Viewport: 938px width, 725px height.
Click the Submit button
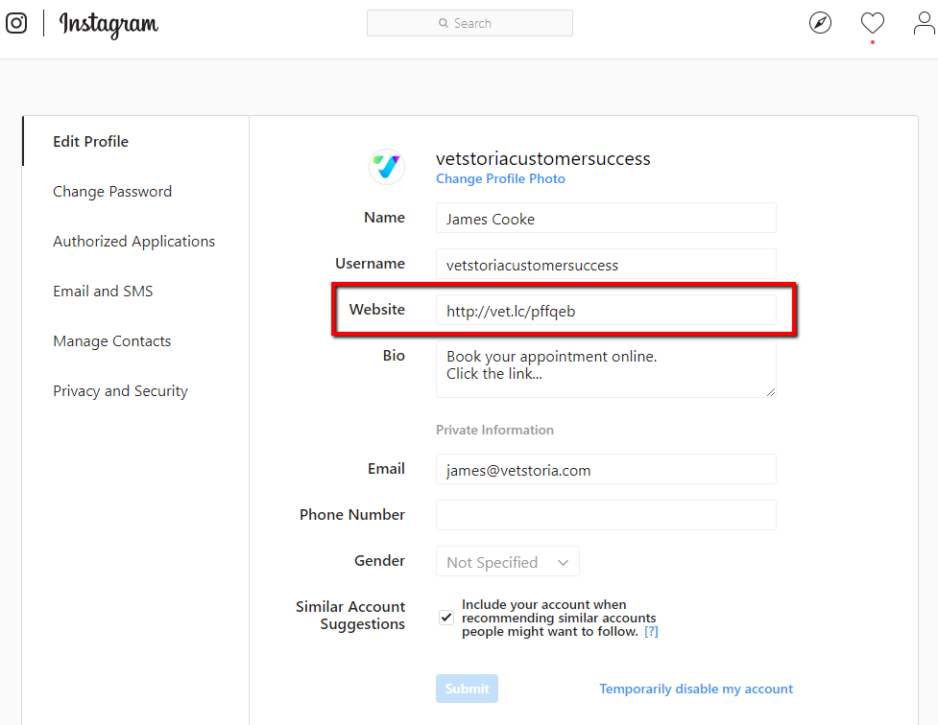pos(468,689)
